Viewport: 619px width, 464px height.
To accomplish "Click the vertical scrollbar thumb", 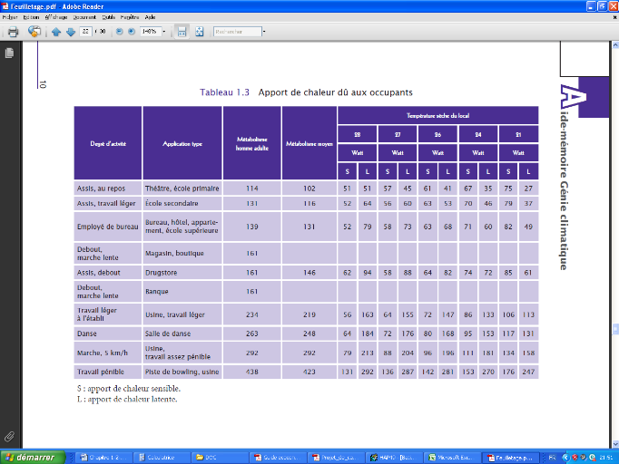I will point(615,329).
